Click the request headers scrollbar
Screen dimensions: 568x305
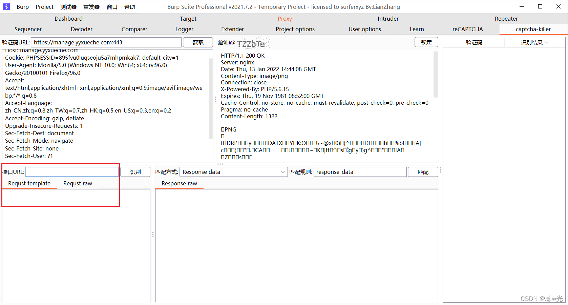pyautogui.click(x=210, y=98)
